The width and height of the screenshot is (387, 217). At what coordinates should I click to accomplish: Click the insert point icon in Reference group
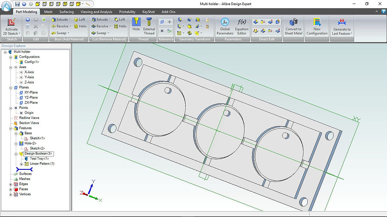click(x=162, y=31)
